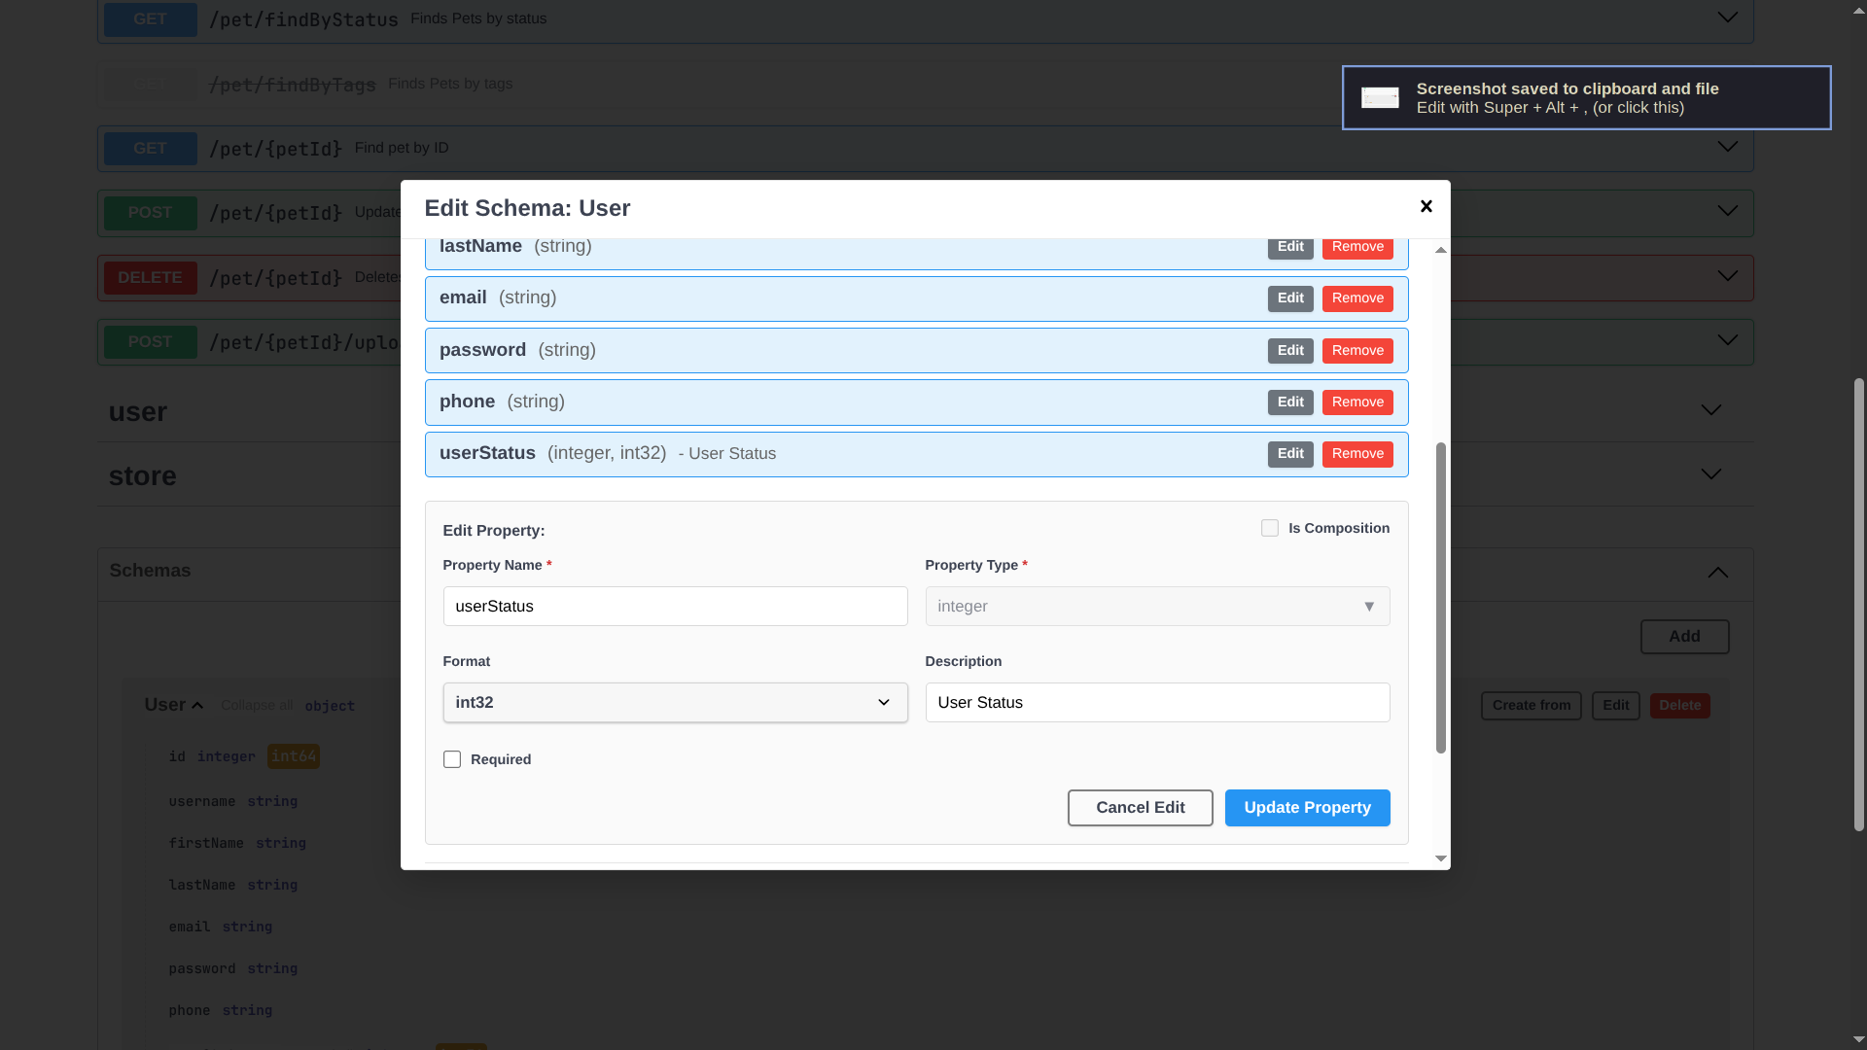Open the Property Type integer dropdown
The width and height of the screenshot is (1867, 1050).
click(x=1157, y=606)
